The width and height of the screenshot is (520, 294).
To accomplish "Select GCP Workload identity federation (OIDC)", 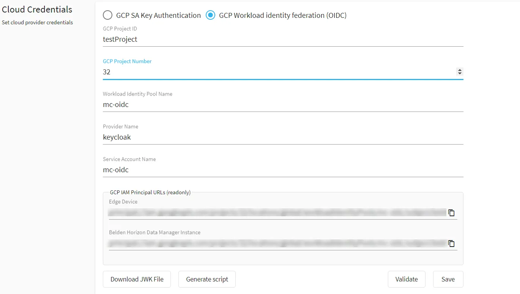I will 210,15.
